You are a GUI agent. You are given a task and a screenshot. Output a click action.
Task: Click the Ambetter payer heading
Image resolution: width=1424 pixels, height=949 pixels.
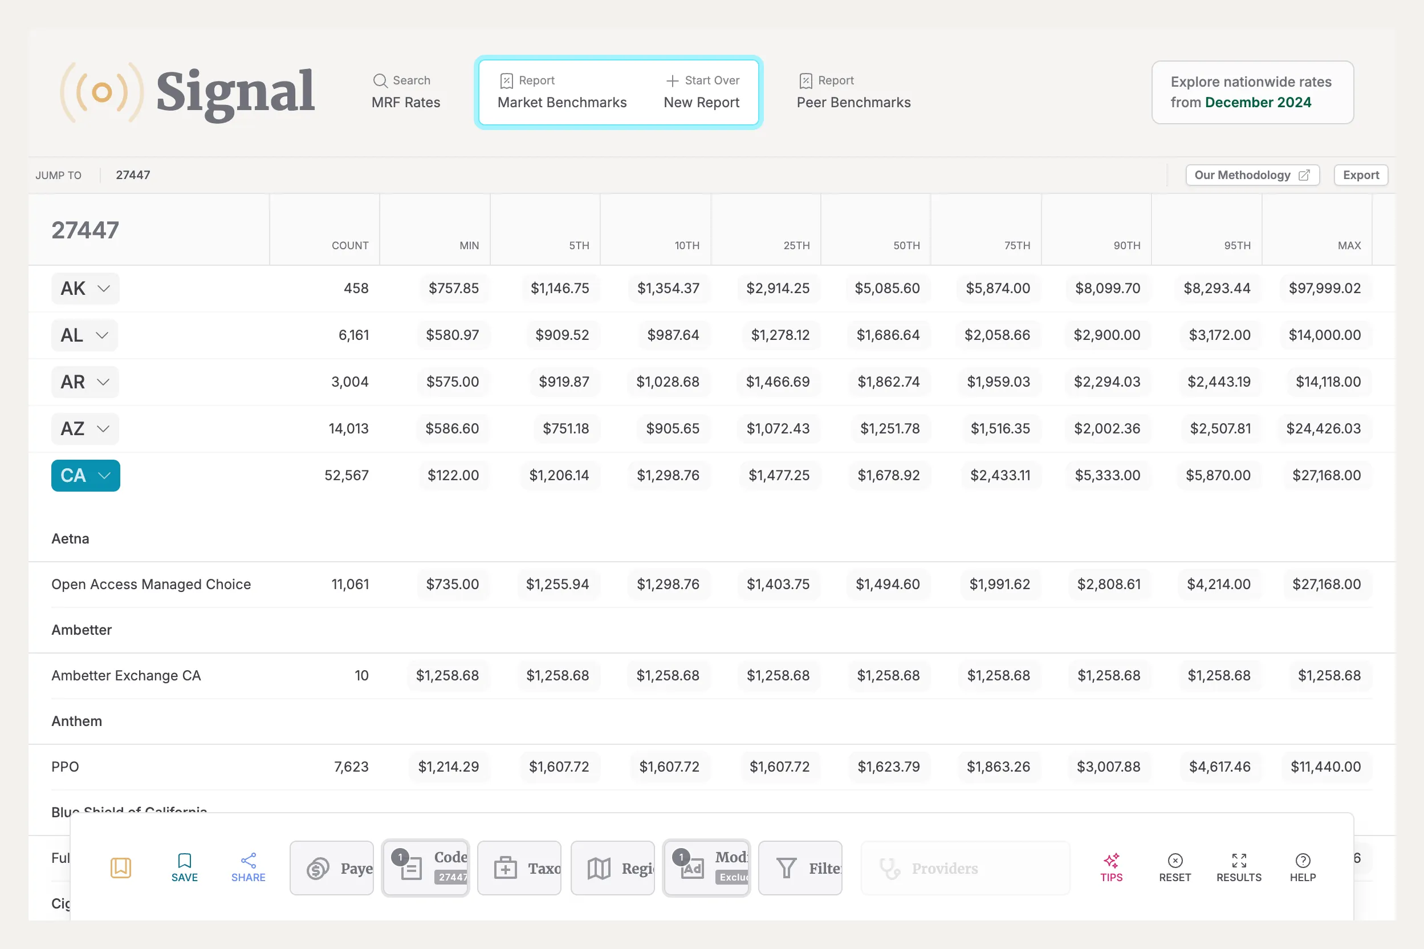click(82, 630)
